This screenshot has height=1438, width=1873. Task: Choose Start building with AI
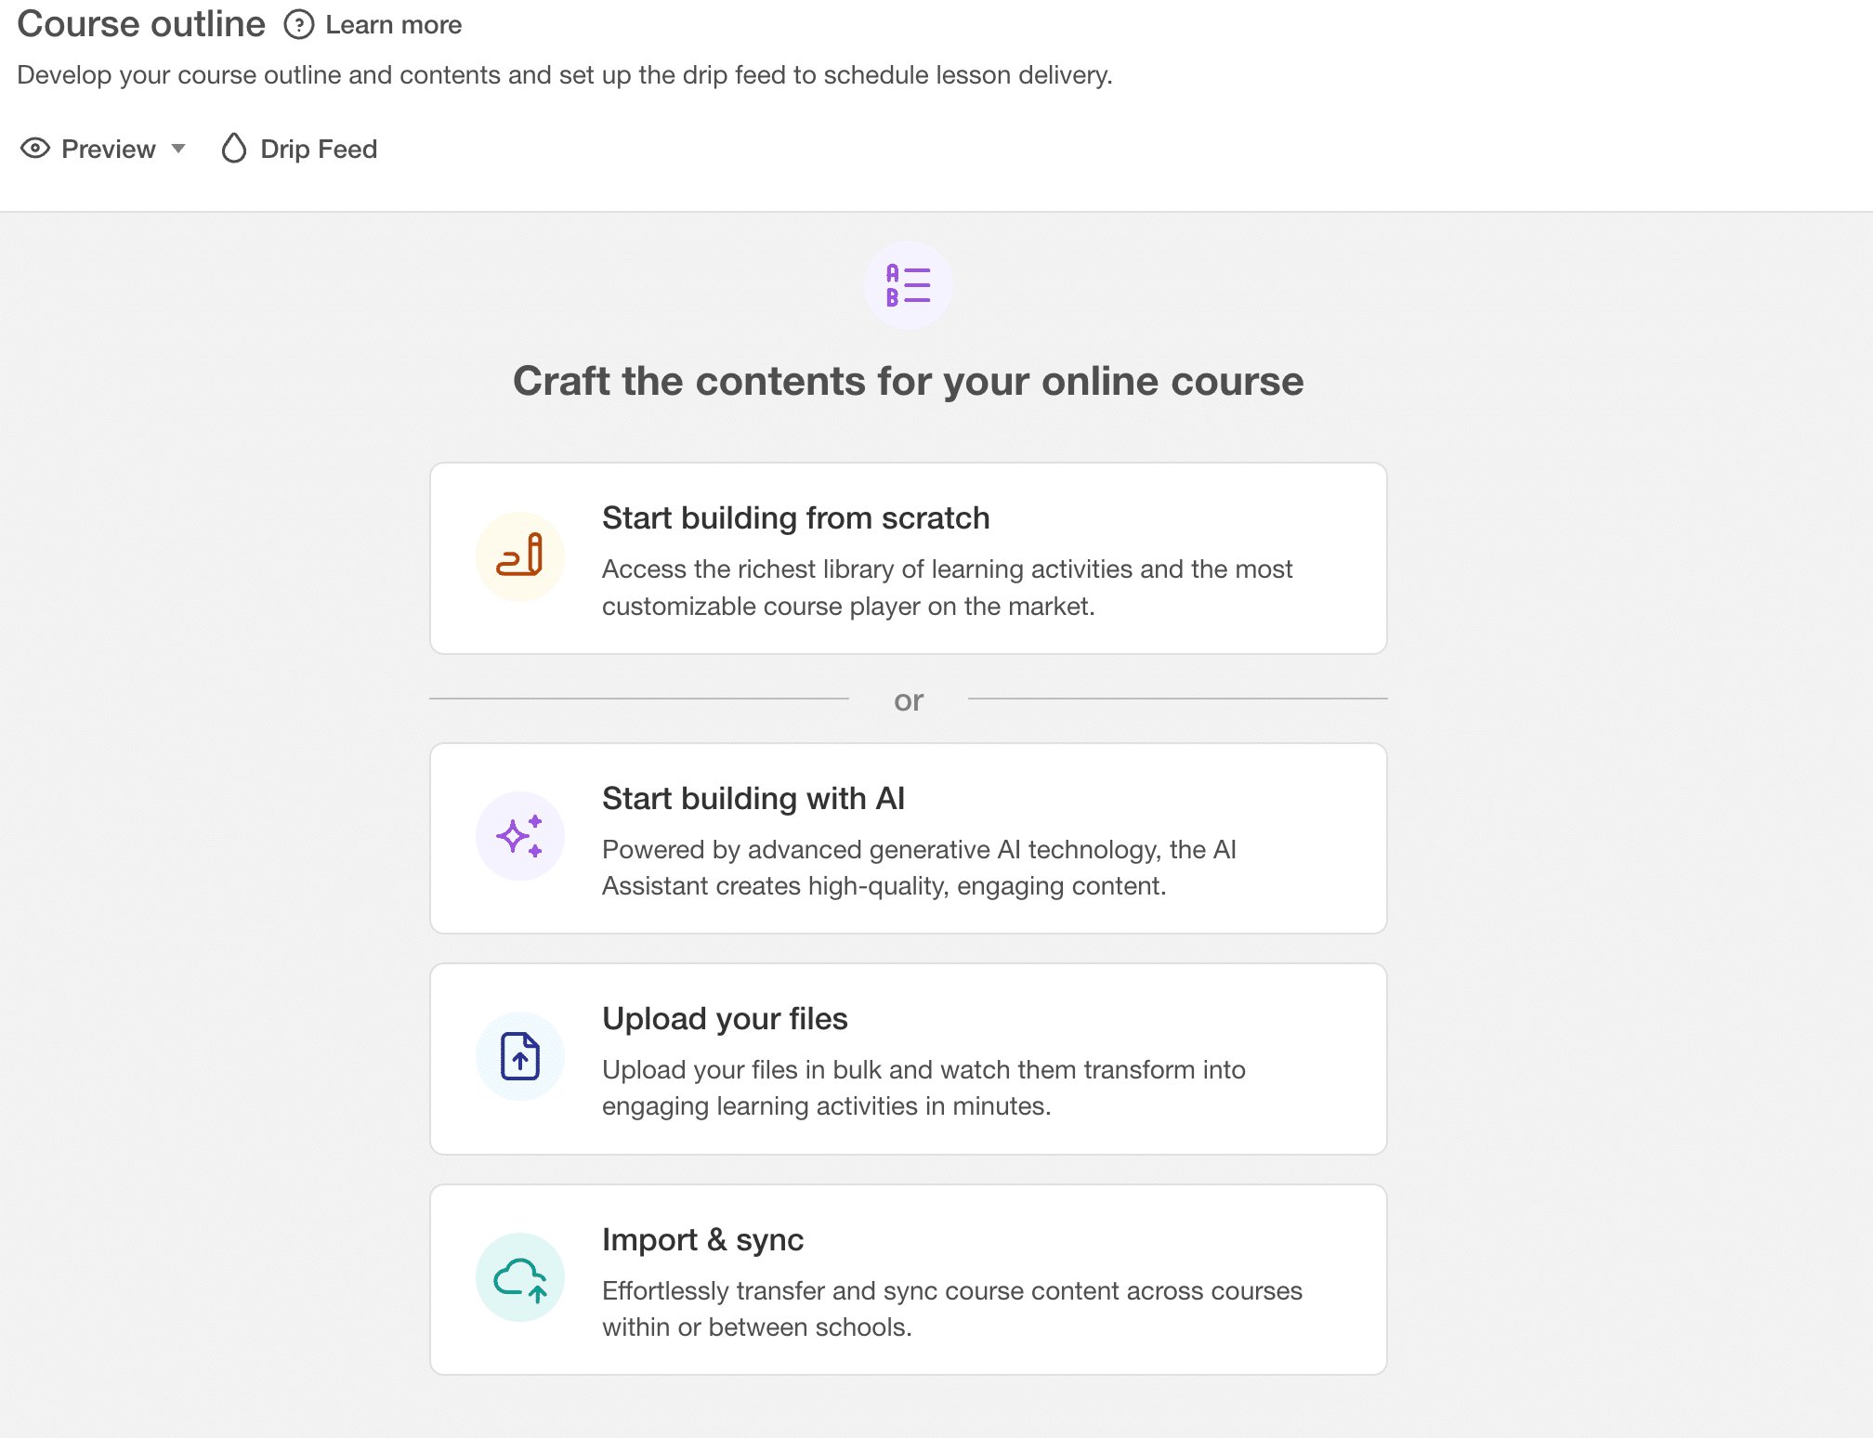coord(908,838)
